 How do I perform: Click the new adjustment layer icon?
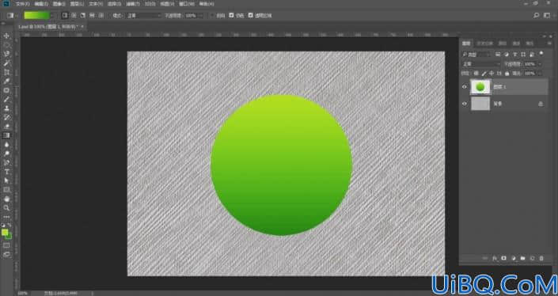point(514,258)
